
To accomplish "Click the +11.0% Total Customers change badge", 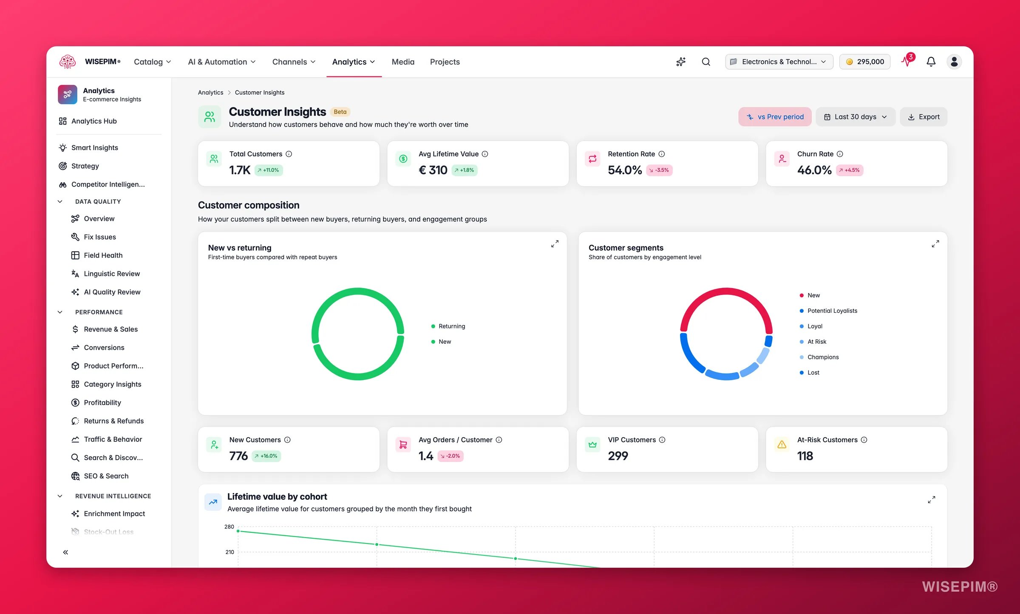I will (x=269, y=170).
